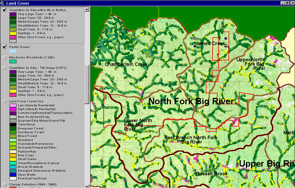Viewport: 295px width, 188px height.
Task: Click 'Emergent Herbaceous Wetlands' legend entry
Action: point(42,171)
